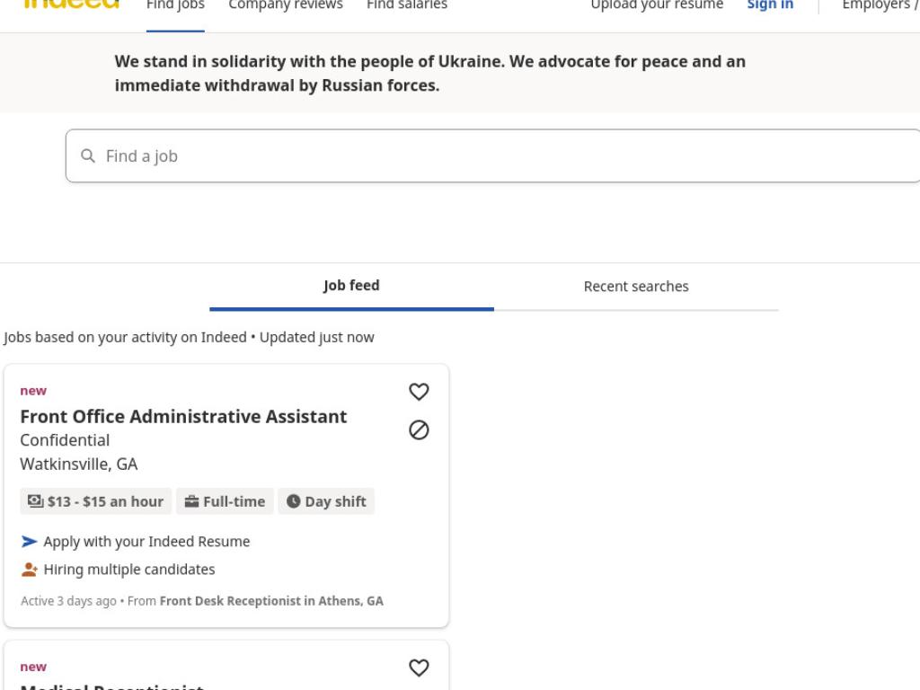Go to Find salaries
This screenshot has width=920, height=690.
click(407, 6)
